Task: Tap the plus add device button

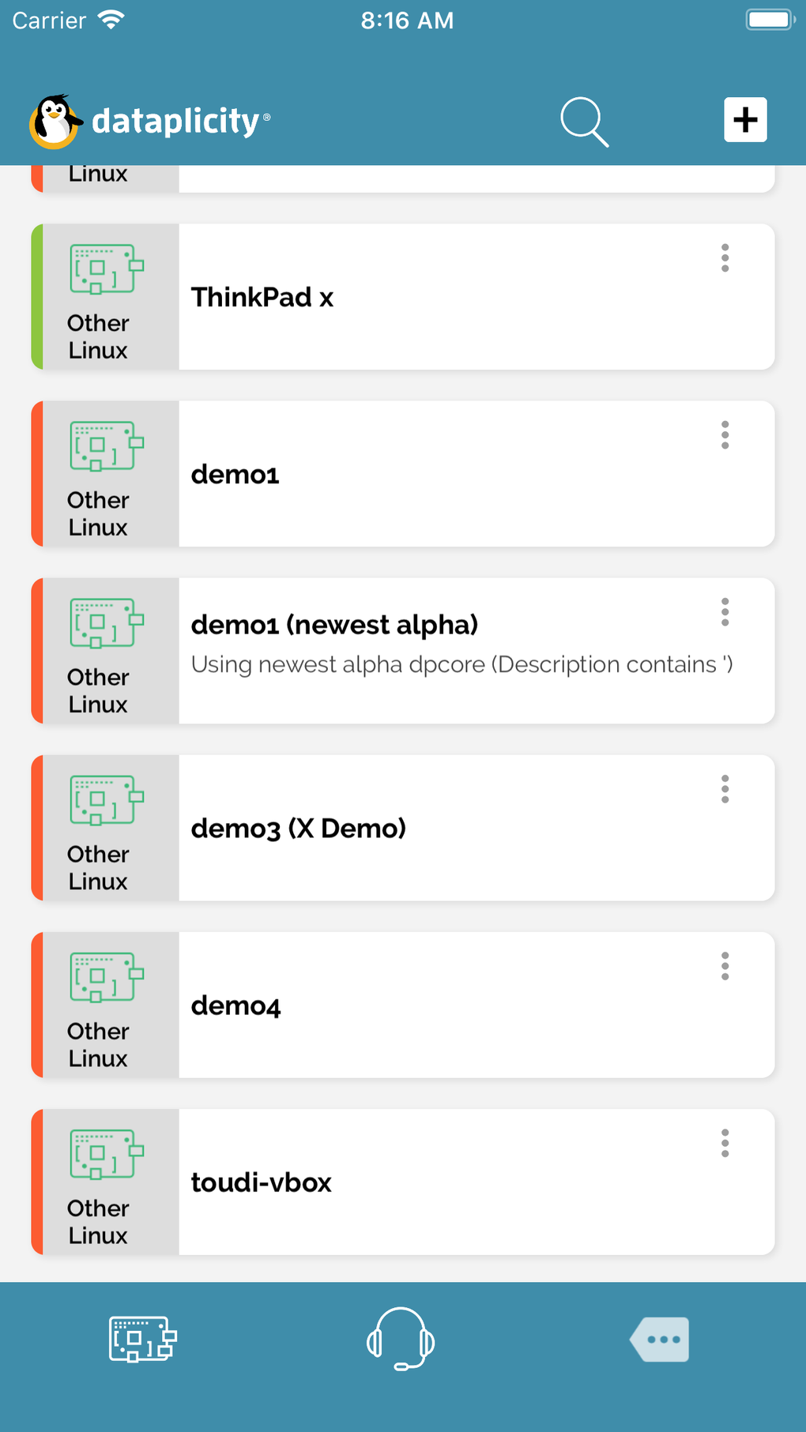Action: [x=745, y=120]
